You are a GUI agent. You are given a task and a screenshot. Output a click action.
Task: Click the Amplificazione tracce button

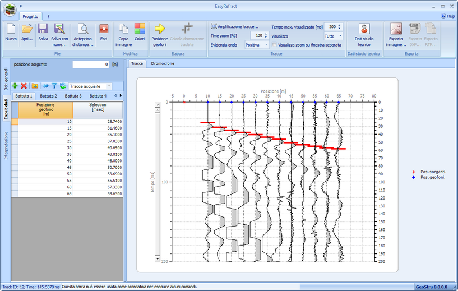point(235,26)
